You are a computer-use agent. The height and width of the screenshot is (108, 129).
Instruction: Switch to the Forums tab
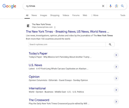pyautogui.click(x=76, y=15)
